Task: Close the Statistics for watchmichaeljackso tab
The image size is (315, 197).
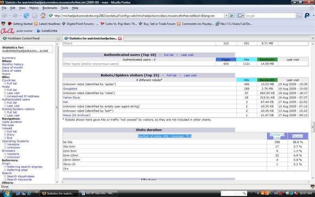Action: tap(120, 38)
